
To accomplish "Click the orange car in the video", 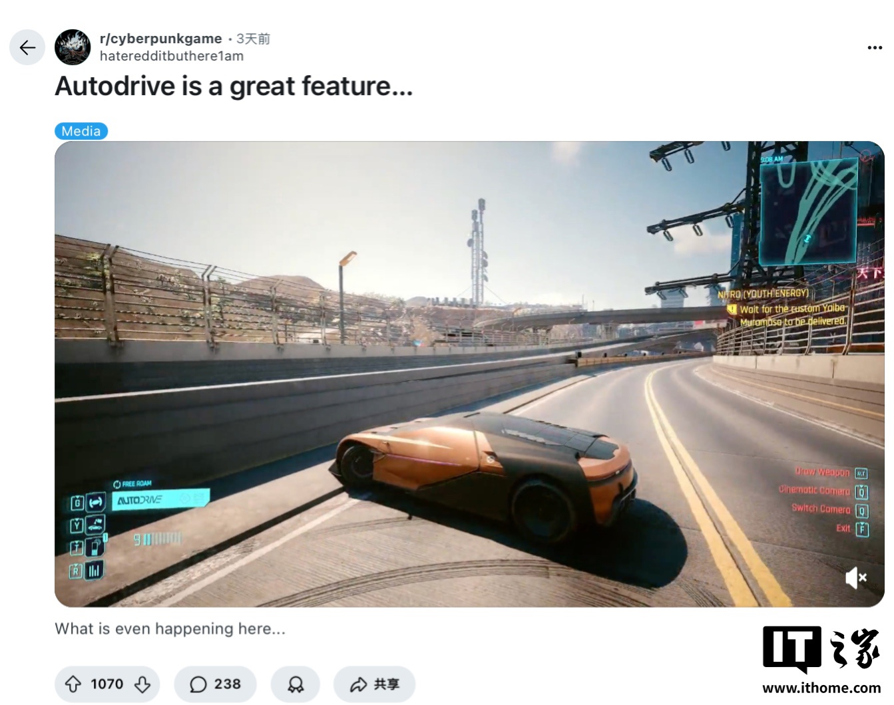I will coord(485,471).
